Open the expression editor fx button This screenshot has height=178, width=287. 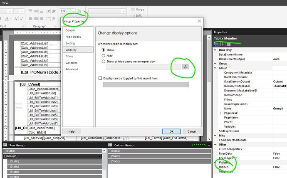[186, 67]
